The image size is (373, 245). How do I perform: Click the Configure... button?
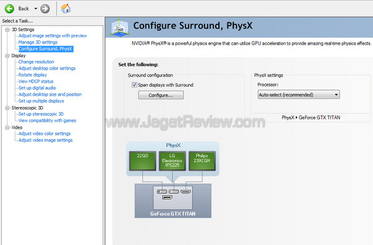161,95
